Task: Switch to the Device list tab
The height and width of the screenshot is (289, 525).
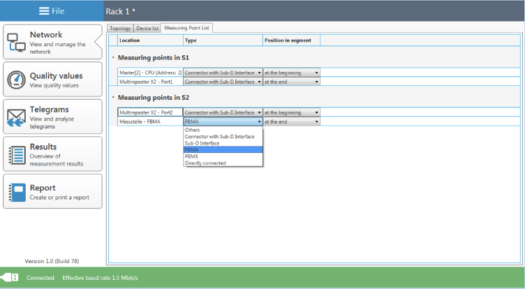Action: [x=147, y=28]
